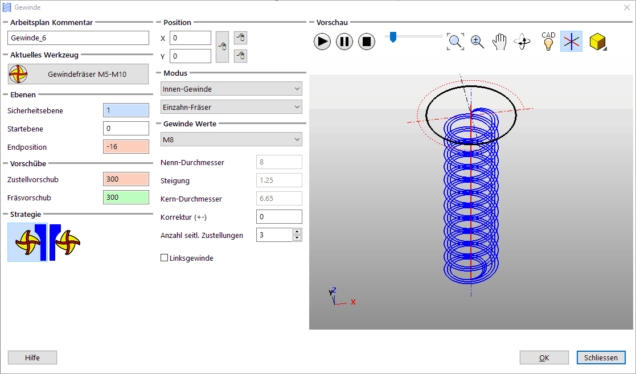This screenshot has height=374, width=636.
Task: Click the Nenn-Durchmesser value field
Action: pos(279,162)
